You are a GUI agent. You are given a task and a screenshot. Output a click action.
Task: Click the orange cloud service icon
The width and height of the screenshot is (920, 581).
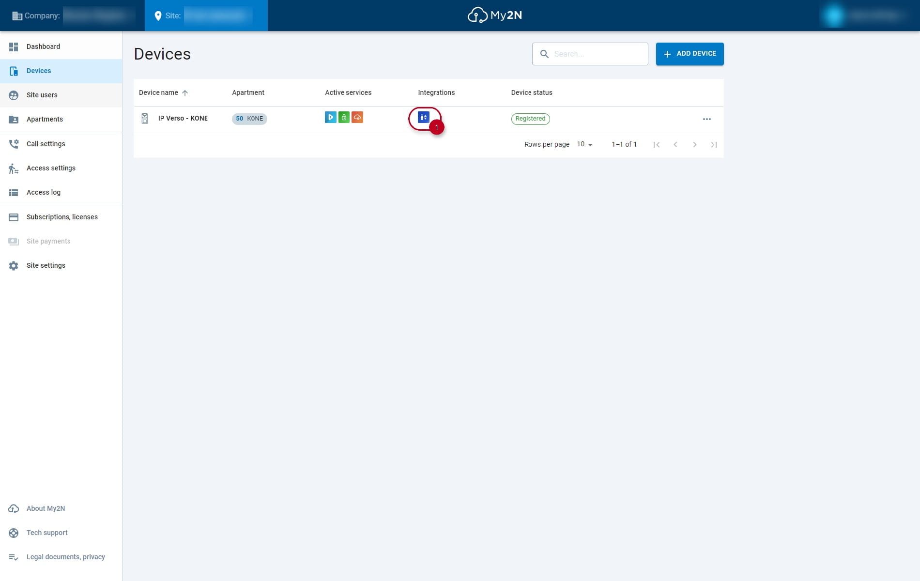click(357, 117)
